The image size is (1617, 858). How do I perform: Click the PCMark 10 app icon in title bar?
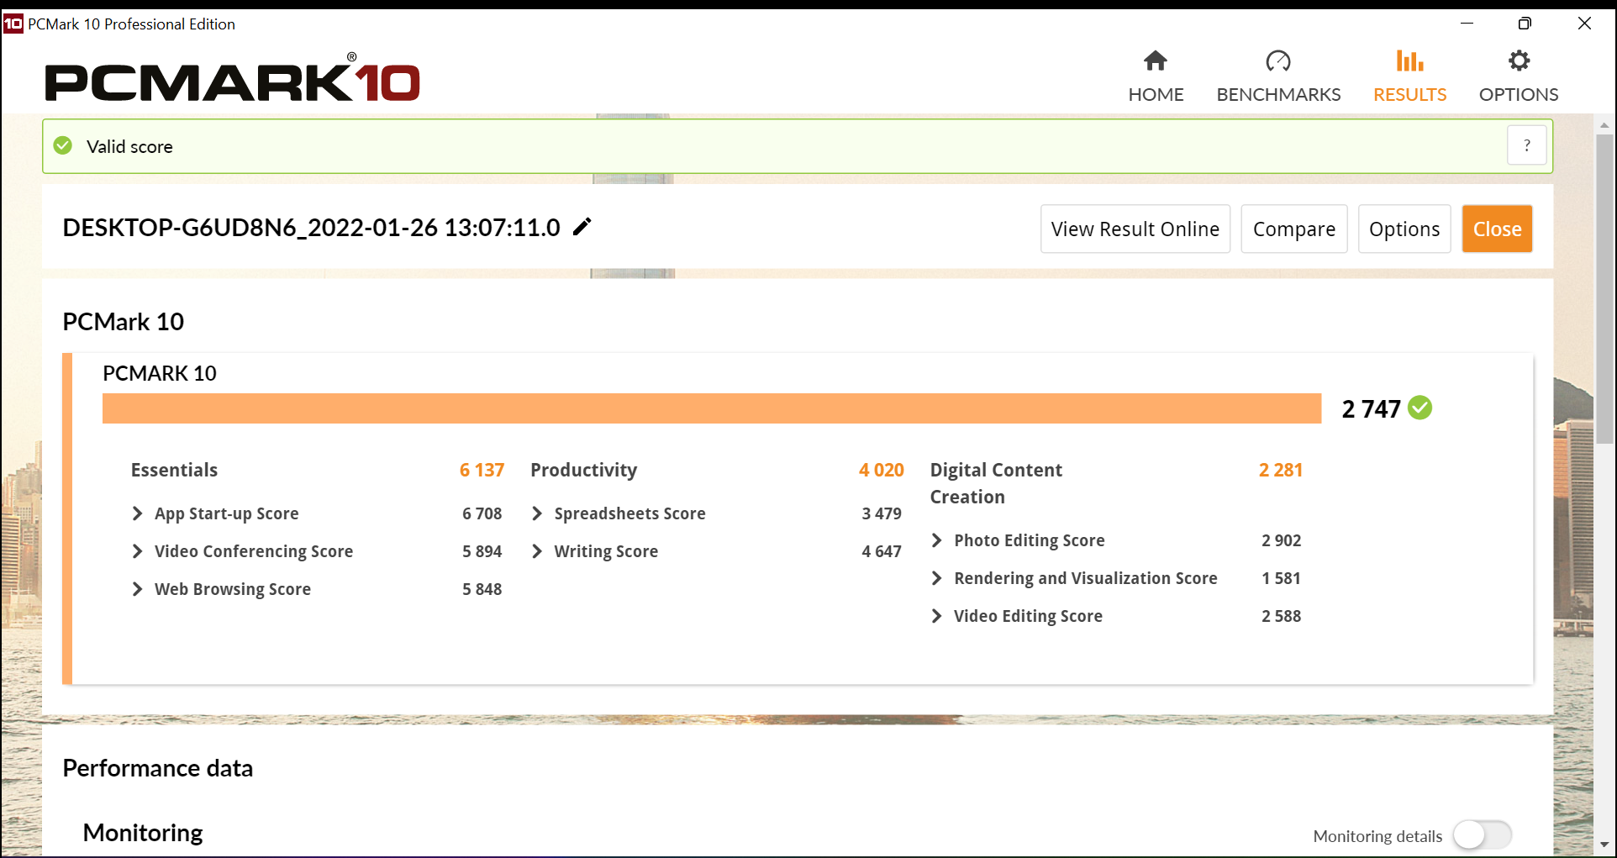click(x=13, y=24)
